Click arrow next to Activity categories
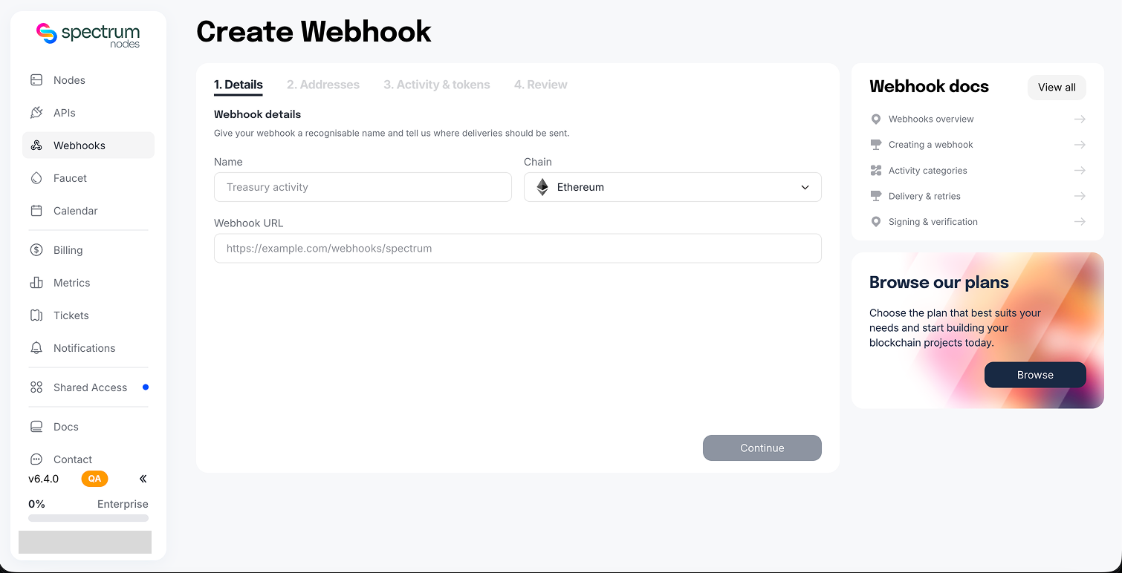 pyautogui.click(x=1080, y=171)
